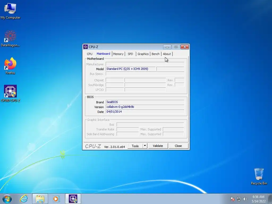Open DataWagon desktop shortcut
Image resolution: width=272 pixels, height=204 pixels.
[10, 39]
